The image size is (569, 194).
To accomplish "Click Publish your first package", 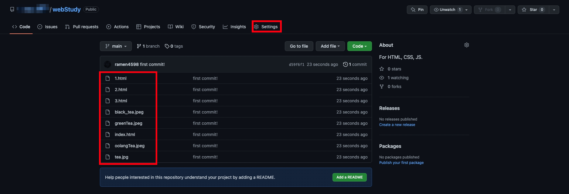I will [x=401, y=163].
